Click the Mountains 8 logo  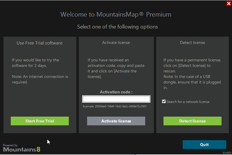click(x=21, y=149)
